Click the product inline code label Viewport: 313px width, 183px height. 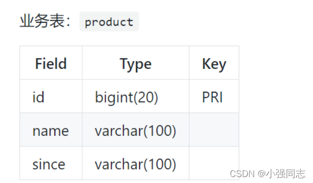(x=109, y=21)
